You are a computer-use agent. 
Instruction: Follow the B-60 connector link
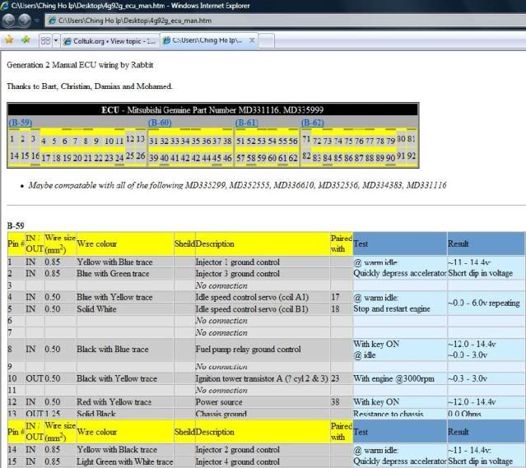pyautogui.click(x=159, y=123)
